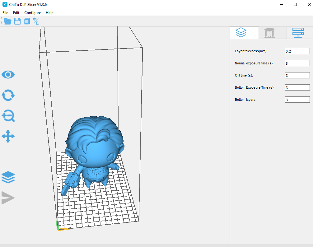Viewport: 313px width, 247px height.
Task: Click the Slice layers icon in left sidebar
Action: click(x=8, y=177)
